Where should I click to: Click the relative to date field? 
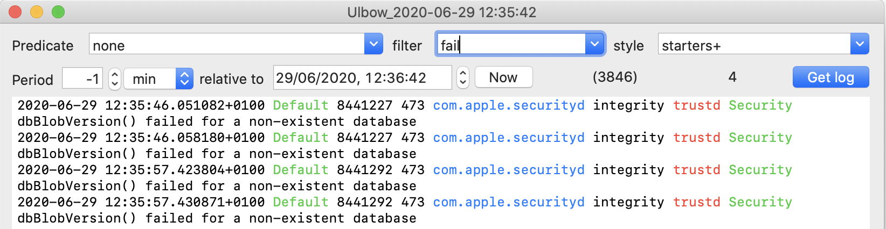click(362, 78)
